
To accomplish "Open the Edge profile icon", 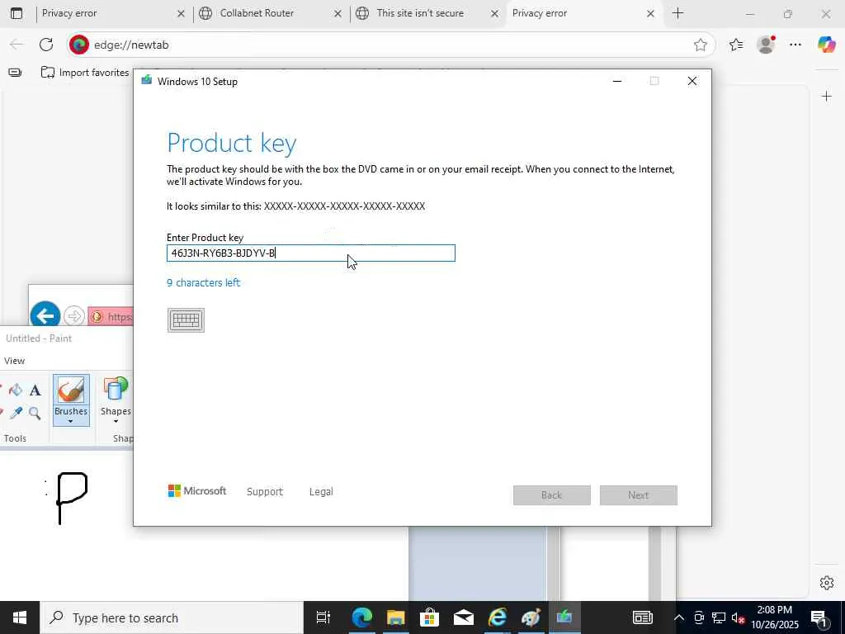I will [x=766, y=45].
